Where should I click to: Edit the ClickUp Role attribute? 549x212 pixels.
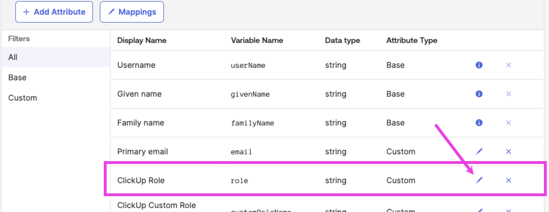click(x=479, y=180)
